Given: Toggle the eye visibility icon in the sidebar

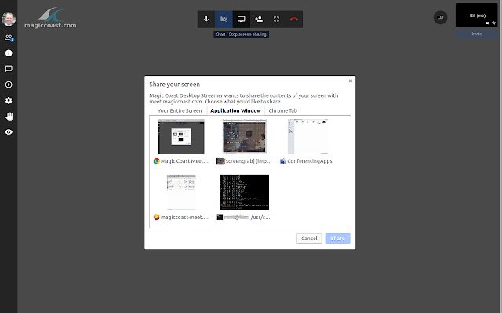Looking at the screenshot, I should (x=9, y=132).
